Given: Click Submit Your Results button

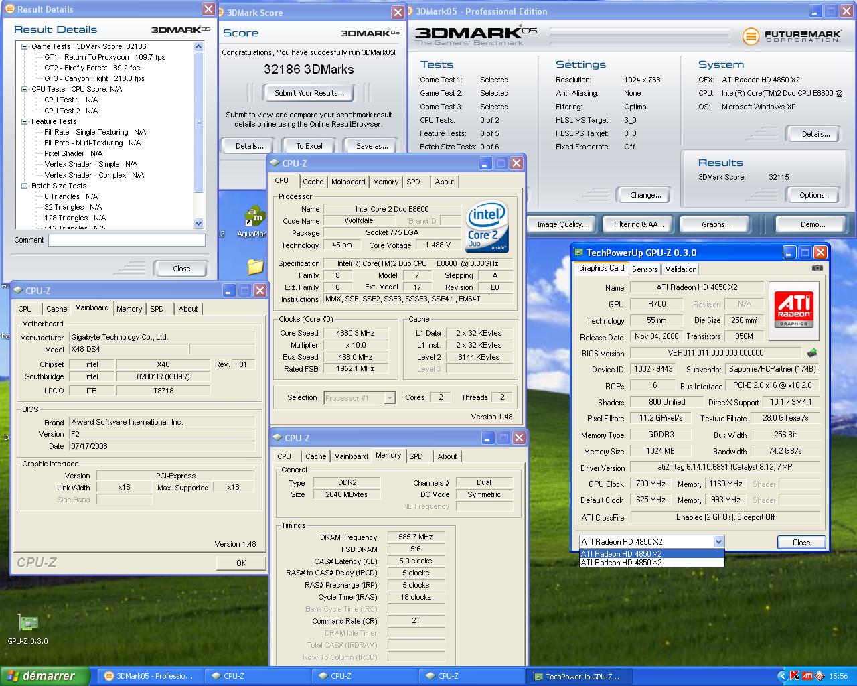Looking at the screenshot, I should [x=309, y=93].
